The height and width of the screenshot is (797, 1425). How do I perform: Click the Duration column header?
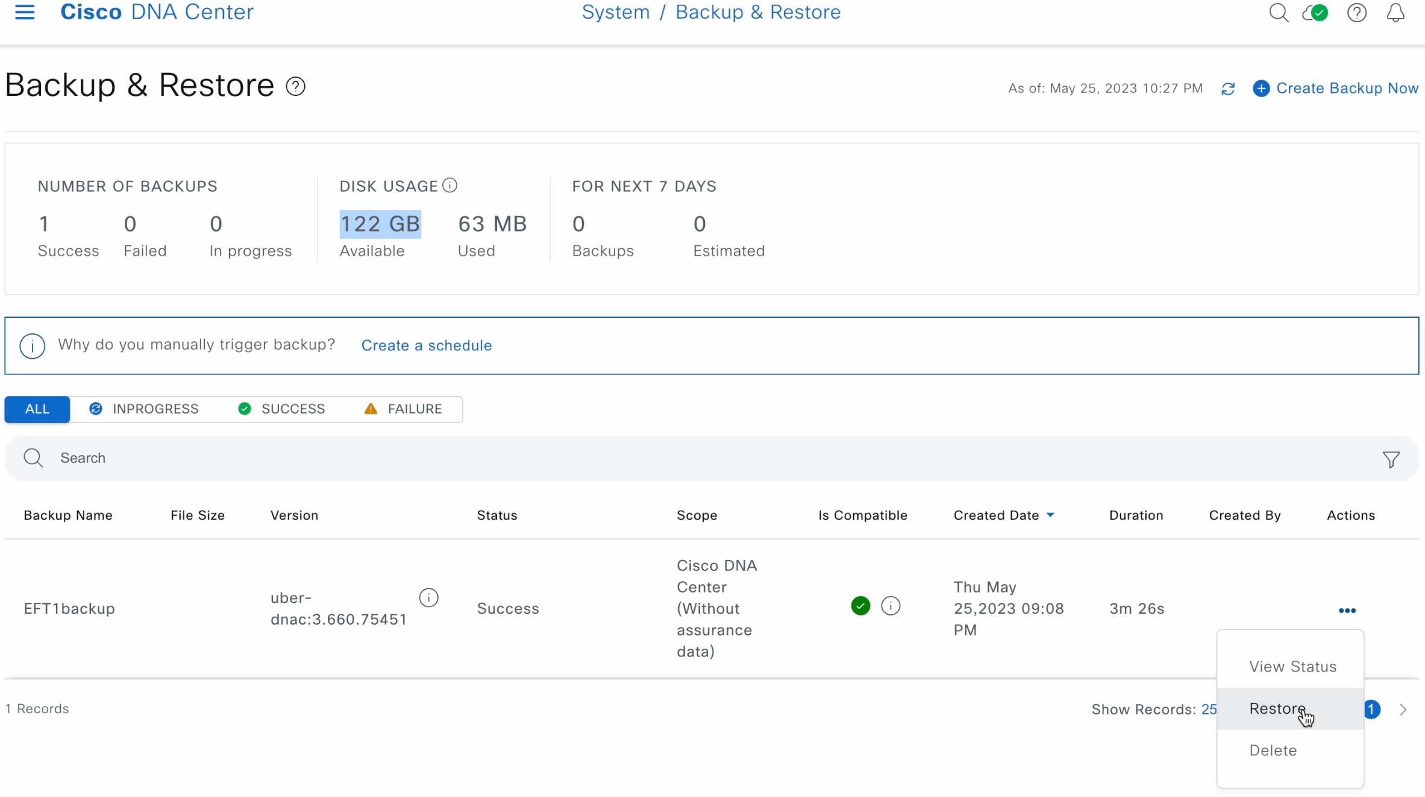coord(1136,515)
